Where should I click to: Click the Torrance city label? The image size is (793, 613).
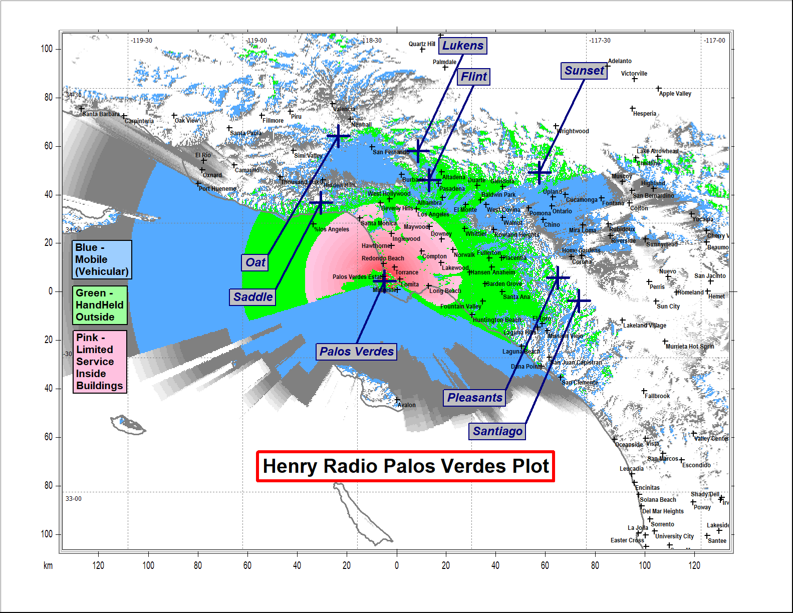[407, 273]
